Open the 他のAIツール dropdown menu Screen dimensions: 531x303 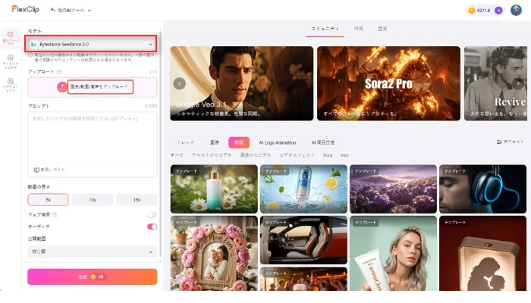71,10
